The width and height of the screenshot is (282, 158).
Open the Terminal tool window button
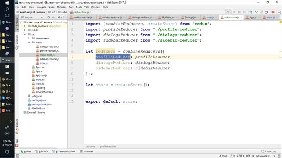86,151
